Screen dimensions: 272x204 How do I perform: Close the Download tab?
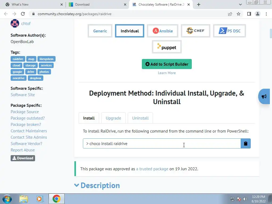point(125,5)
